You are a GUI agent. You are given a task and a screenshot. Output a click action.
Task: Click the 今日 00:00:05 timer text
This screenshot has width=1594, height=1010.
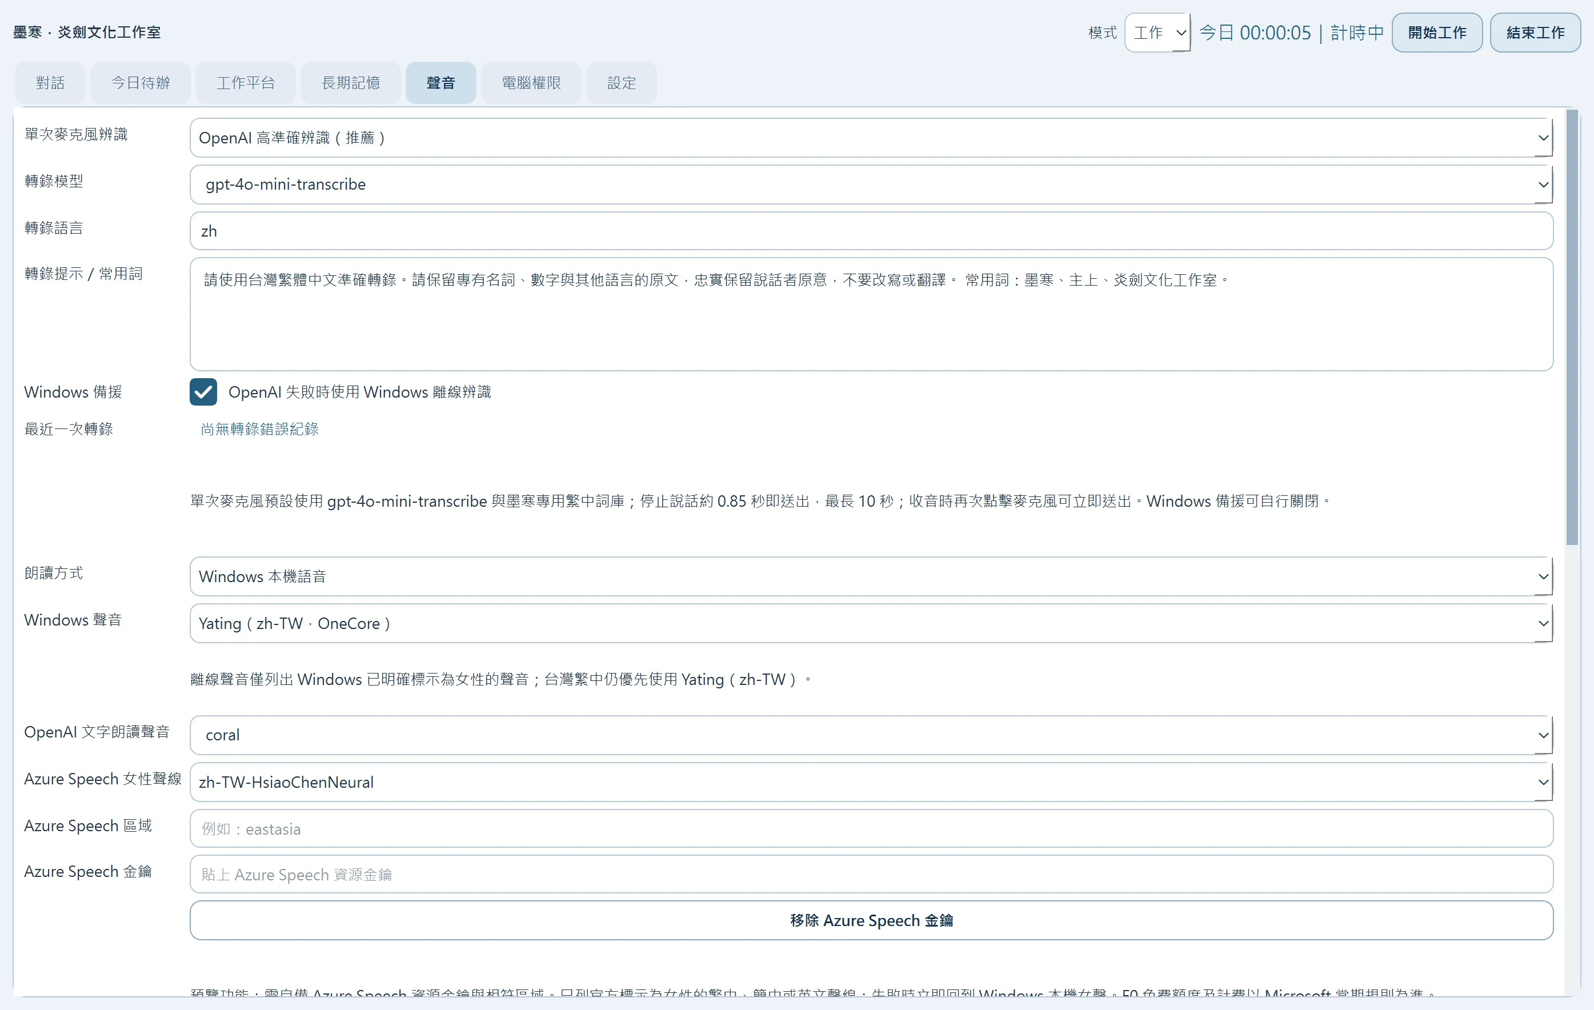point(1255,33)
